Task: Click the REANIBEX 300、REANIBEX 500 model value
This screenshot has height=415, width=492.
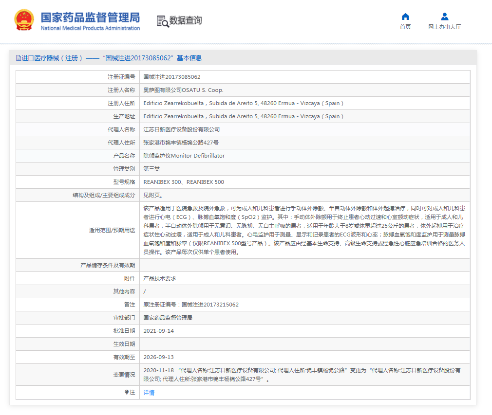Action: pyautogui.click(x=184, y=182)
